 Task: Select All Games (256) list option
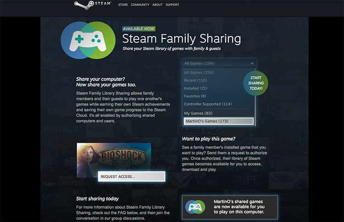pyautogui.click(x=199, y=72)
